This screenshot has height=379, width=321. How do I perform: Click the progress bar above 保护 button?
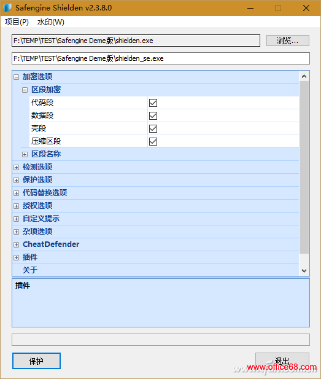pyautogui.click(x=161, y=340)
